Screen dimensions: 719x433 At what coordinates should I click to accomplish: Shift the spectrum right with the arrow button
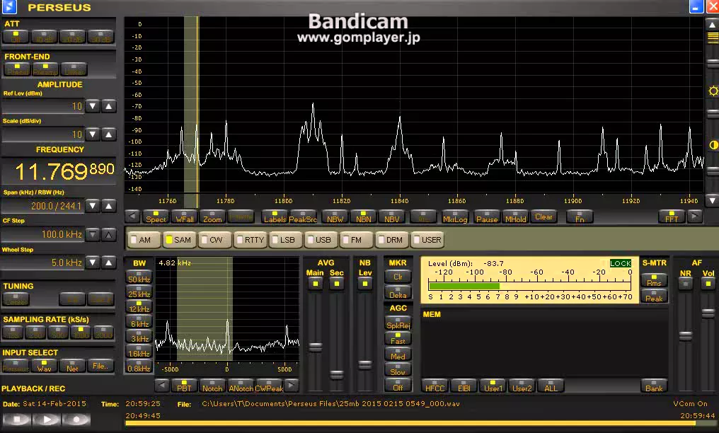pos(695,216)
